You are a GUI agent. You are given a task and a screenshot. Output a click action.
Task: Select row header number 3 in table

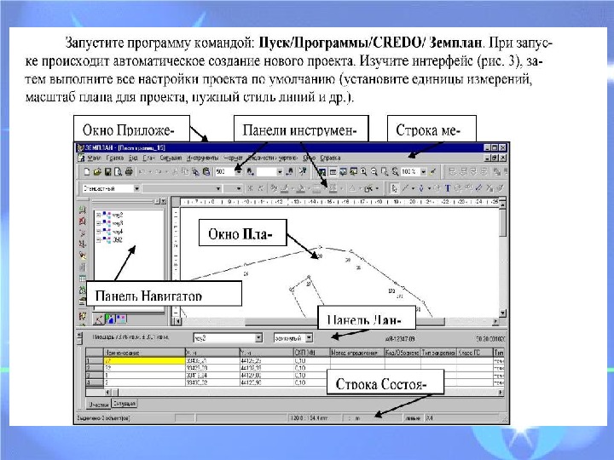click(x=95, y=376)
